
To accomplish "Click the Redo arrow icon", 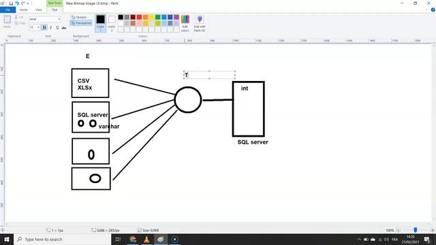I will [x=23, y=3].
